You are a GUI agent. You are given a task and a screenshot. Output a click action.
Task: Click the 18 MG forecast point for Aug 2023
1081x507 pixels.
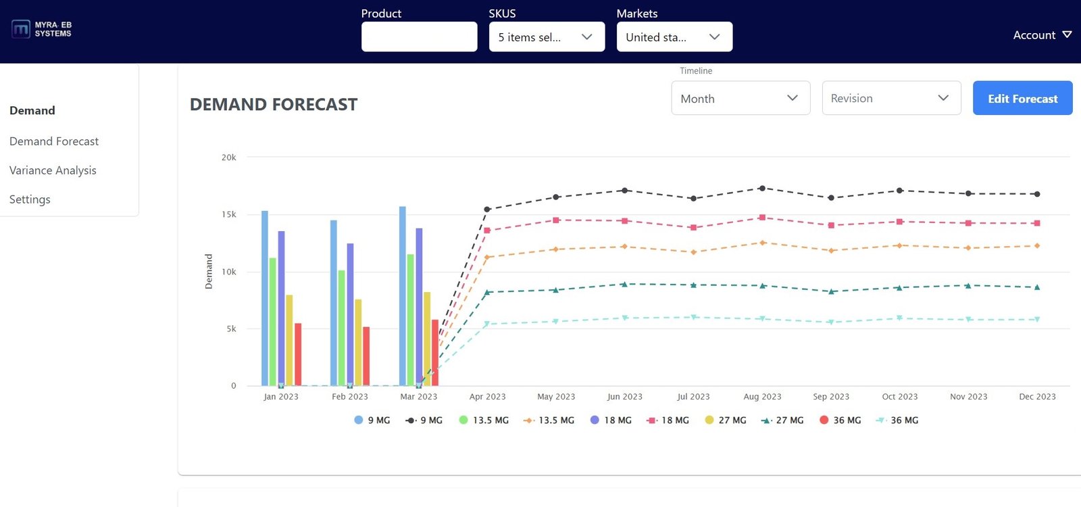[762, 218]
